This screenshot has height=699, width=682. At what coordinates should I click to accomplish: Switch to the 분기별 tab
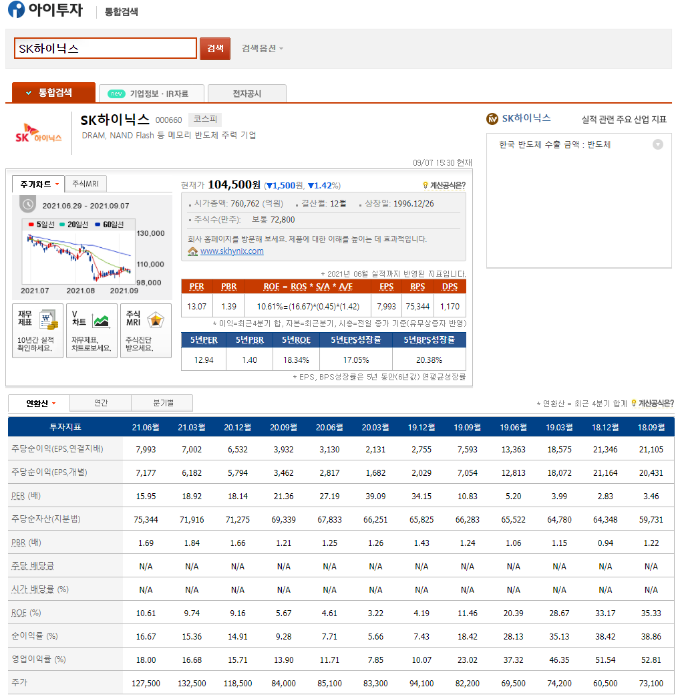pos(162,403)
